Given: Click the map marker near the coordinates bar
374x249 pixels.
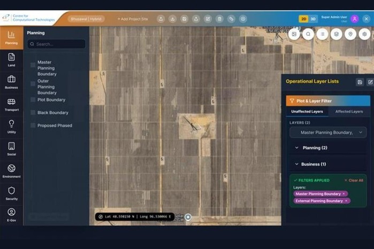Looking at the screenshot, I should 188,217.
